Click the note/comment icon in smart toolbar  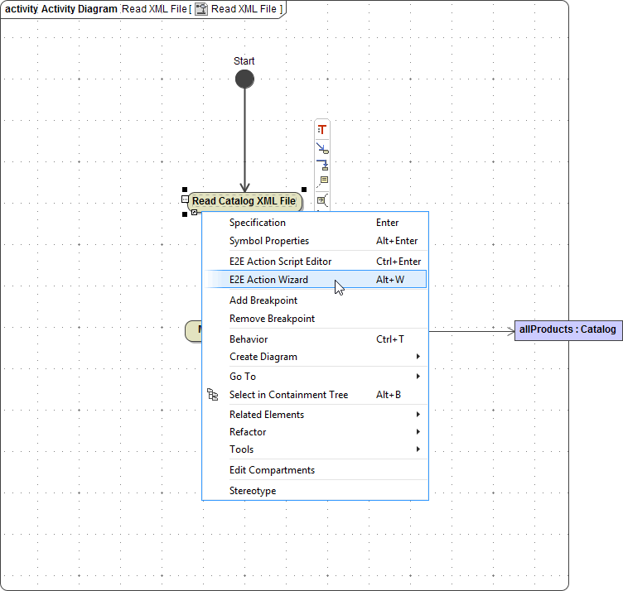(x=323, y=180)
